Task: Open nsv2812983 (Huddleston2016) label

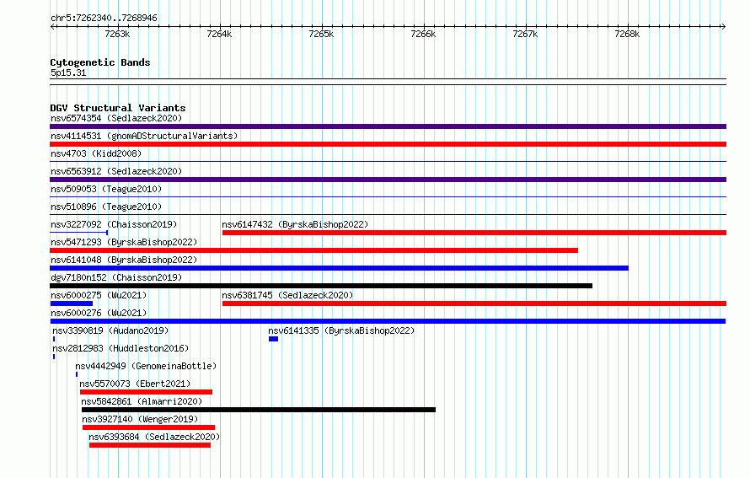Action: pyautogui.click(x=121, y=348)
